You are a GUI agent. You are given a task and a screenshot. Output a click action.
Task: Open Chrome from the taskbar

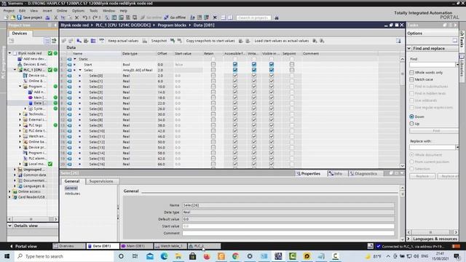tap(235, 256)
